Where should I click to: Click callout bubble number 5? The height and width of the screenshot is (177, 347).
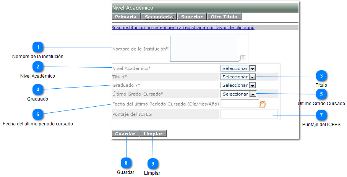[321, 94]
